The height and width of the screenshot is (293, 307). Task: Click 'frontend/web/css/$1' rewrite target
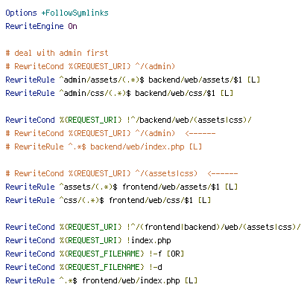pos(151,200)
